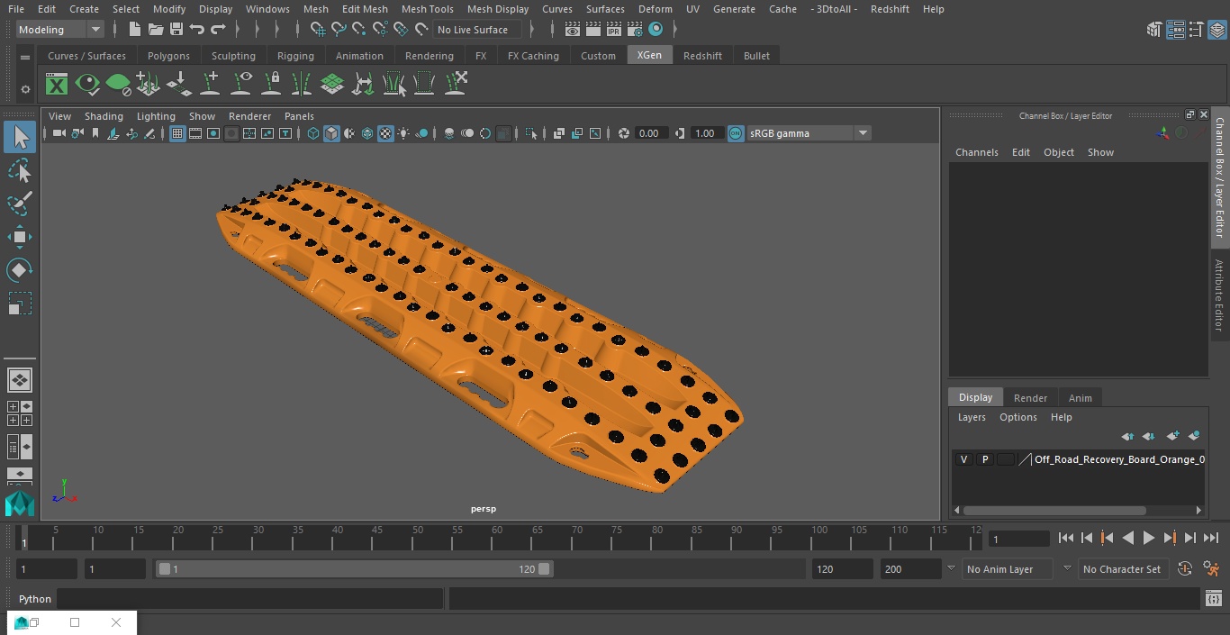Activate the Paint Selection tool

[20, 204]
